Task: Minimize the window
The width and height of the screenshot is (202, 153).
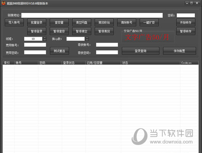Action: click(187, 3)
